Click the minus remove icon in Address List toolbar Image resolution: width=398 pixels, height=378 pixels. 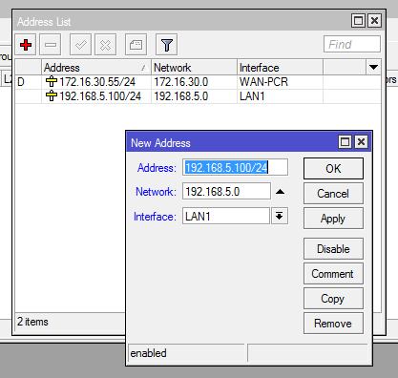[51, 45]
